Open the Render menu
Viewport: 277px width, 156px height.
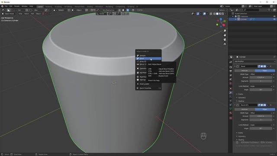pyautogui.click(x=17, y=6)
